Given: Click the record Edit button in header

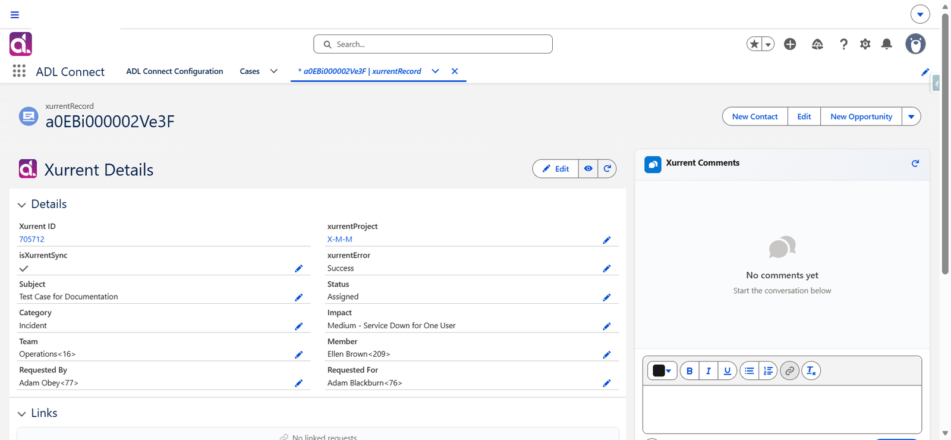Looking at the screenshot, I should click(x=804, y=117).
